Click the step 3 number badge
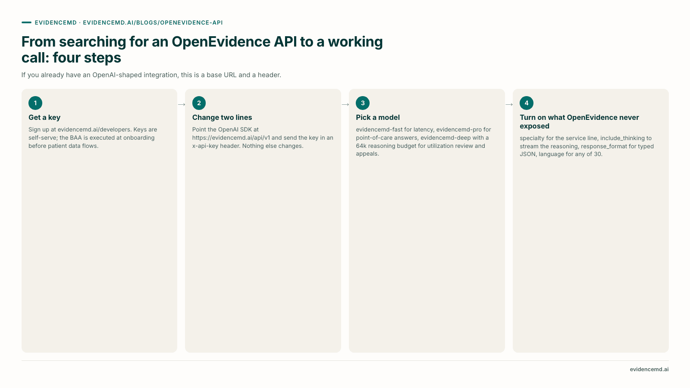 (363, 103)
